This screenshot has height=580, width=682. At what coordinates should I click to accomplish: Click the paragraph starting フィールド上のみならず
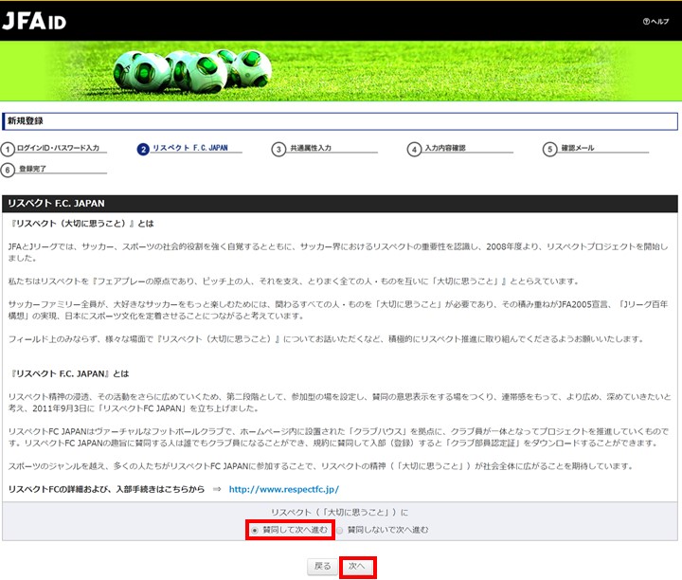pyautogui.click(x=326, y=339)
